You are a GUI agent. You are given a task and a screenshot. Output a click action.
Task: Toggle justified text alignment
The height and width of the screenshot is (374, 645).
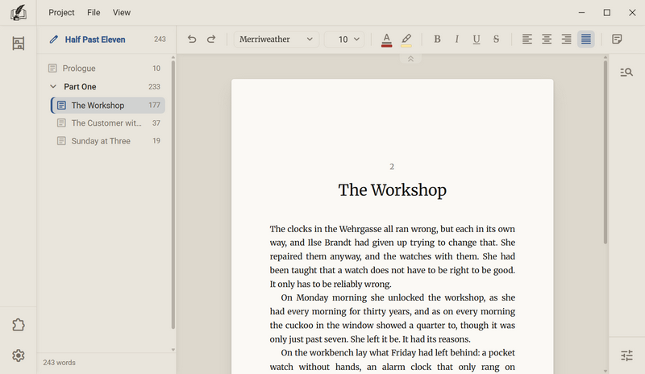tap(586, 39)
